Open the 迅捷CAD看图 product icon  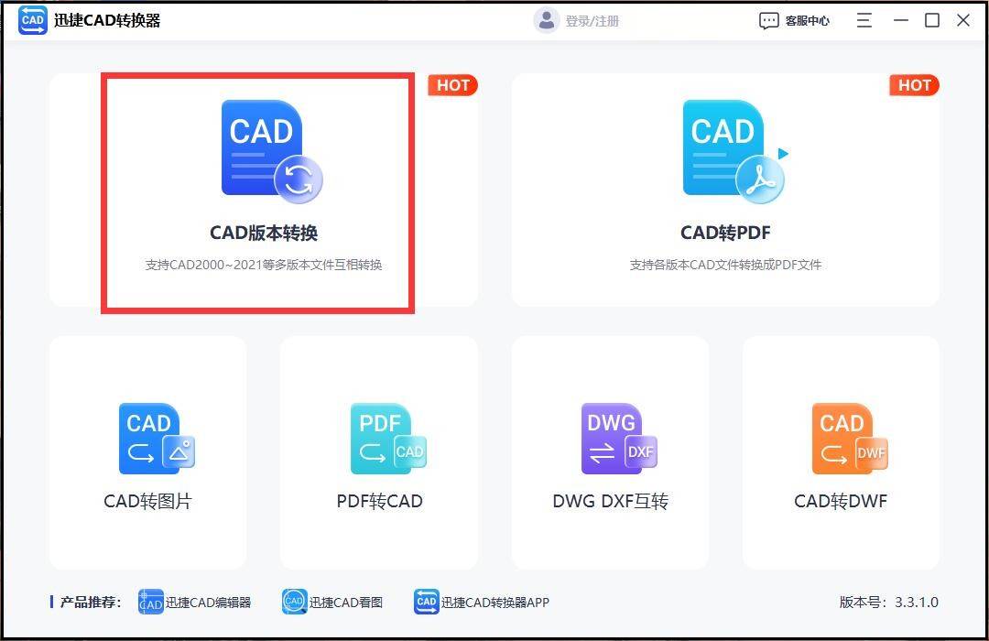294,602
